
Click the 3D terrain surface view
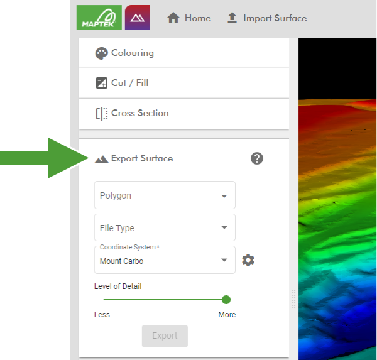pyautogui.click(x=337, y=199)
